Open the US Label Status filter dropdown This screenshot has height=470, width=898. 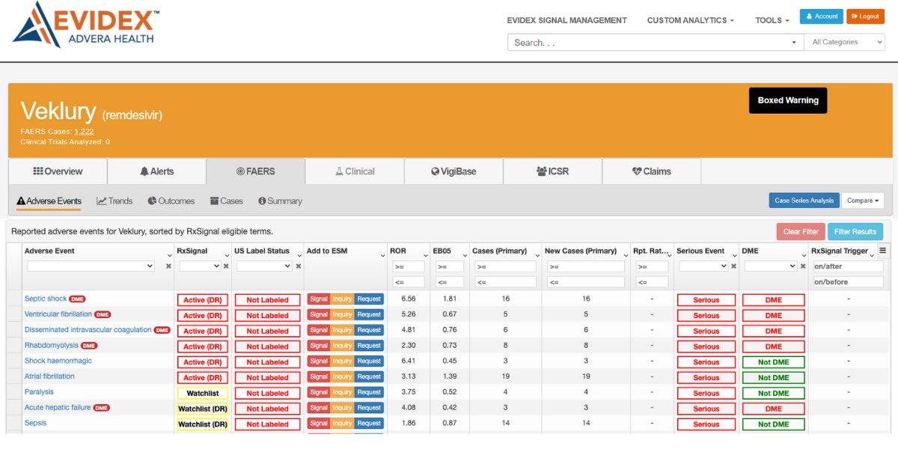click(x=264, y=266)
